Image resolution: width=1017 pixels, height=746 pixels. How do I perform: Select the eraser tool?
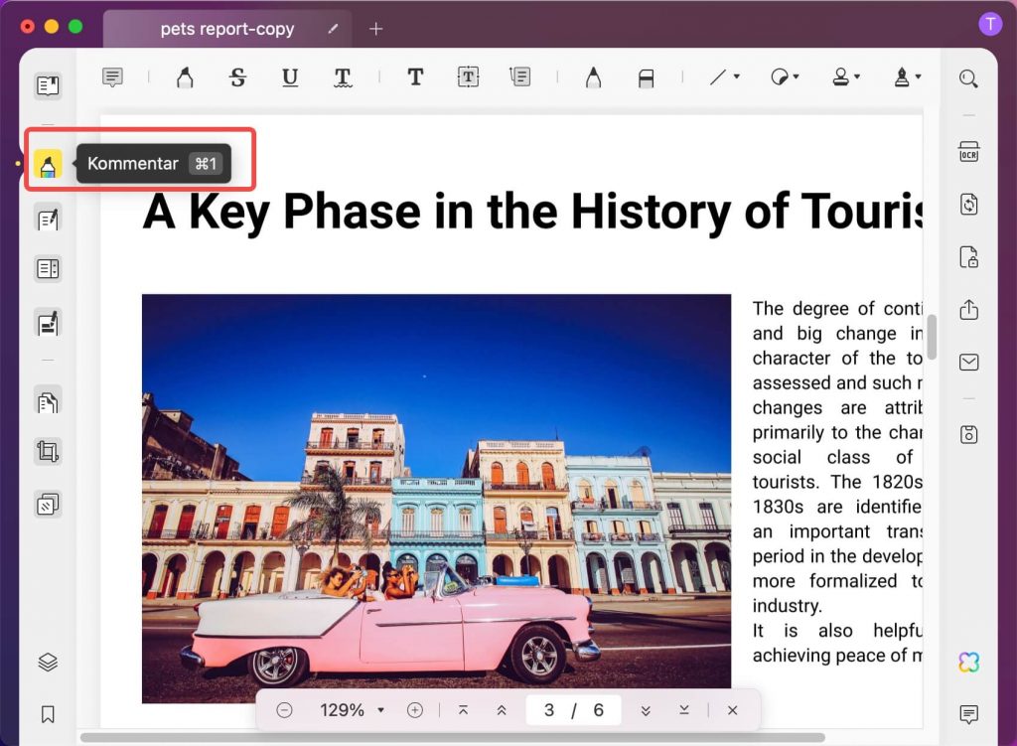coord(646,78)
